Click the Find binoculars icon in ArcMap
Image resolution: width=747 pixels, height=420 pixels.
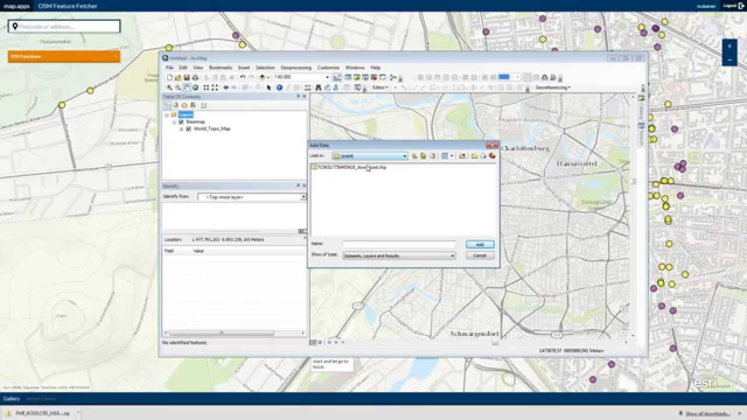pyautogui.click(x=318, y=87)
